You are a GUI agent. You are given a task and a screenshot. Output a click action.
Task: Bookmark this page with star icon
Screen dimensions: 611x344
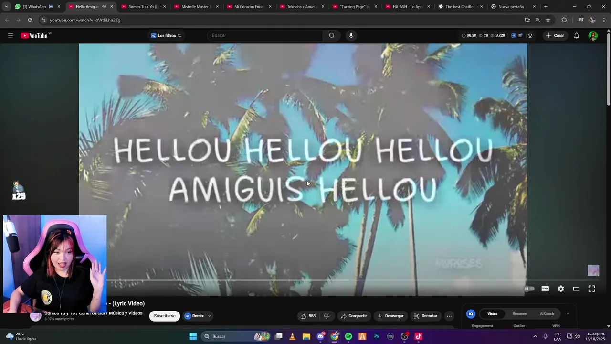coord(548,20)
